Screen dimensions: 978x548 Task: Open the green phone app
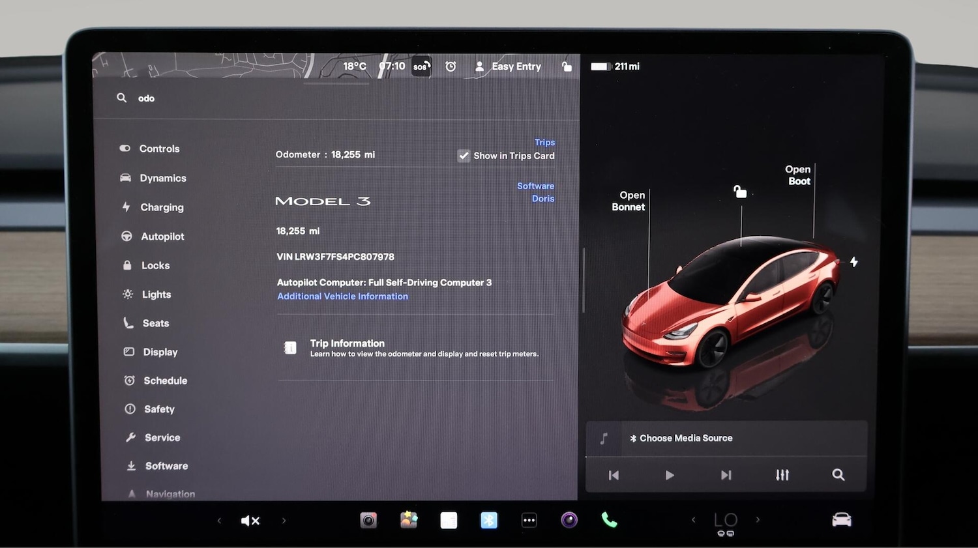[609, 520]
